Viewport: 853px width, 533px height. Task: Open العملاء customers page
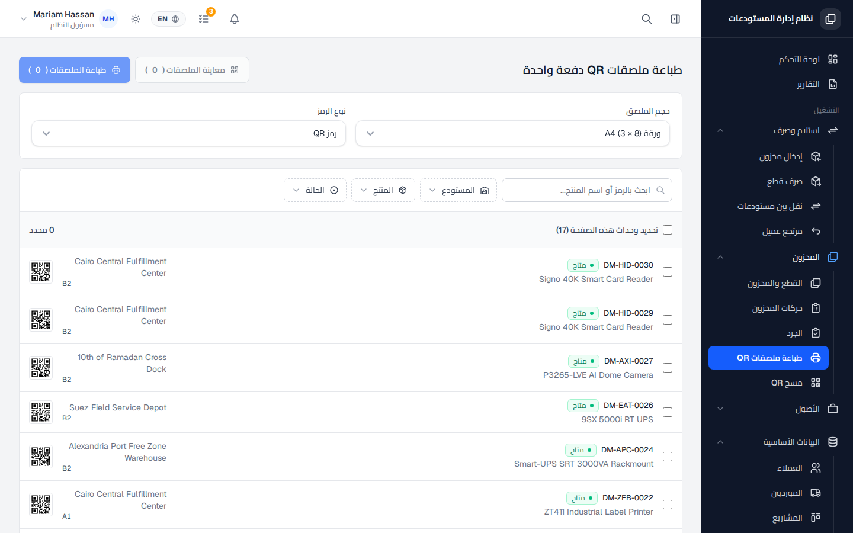(x=769, y=468)
